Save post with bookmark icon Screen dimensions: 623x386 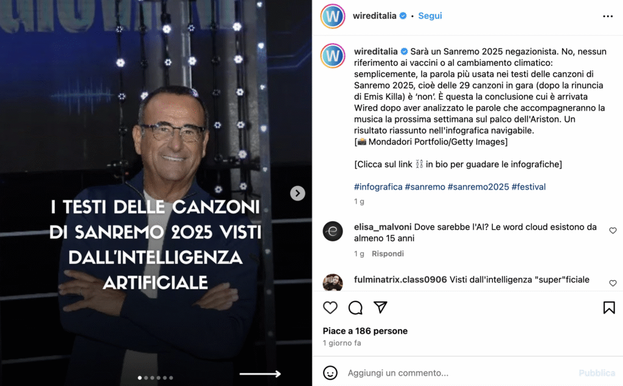pos(608,308)
